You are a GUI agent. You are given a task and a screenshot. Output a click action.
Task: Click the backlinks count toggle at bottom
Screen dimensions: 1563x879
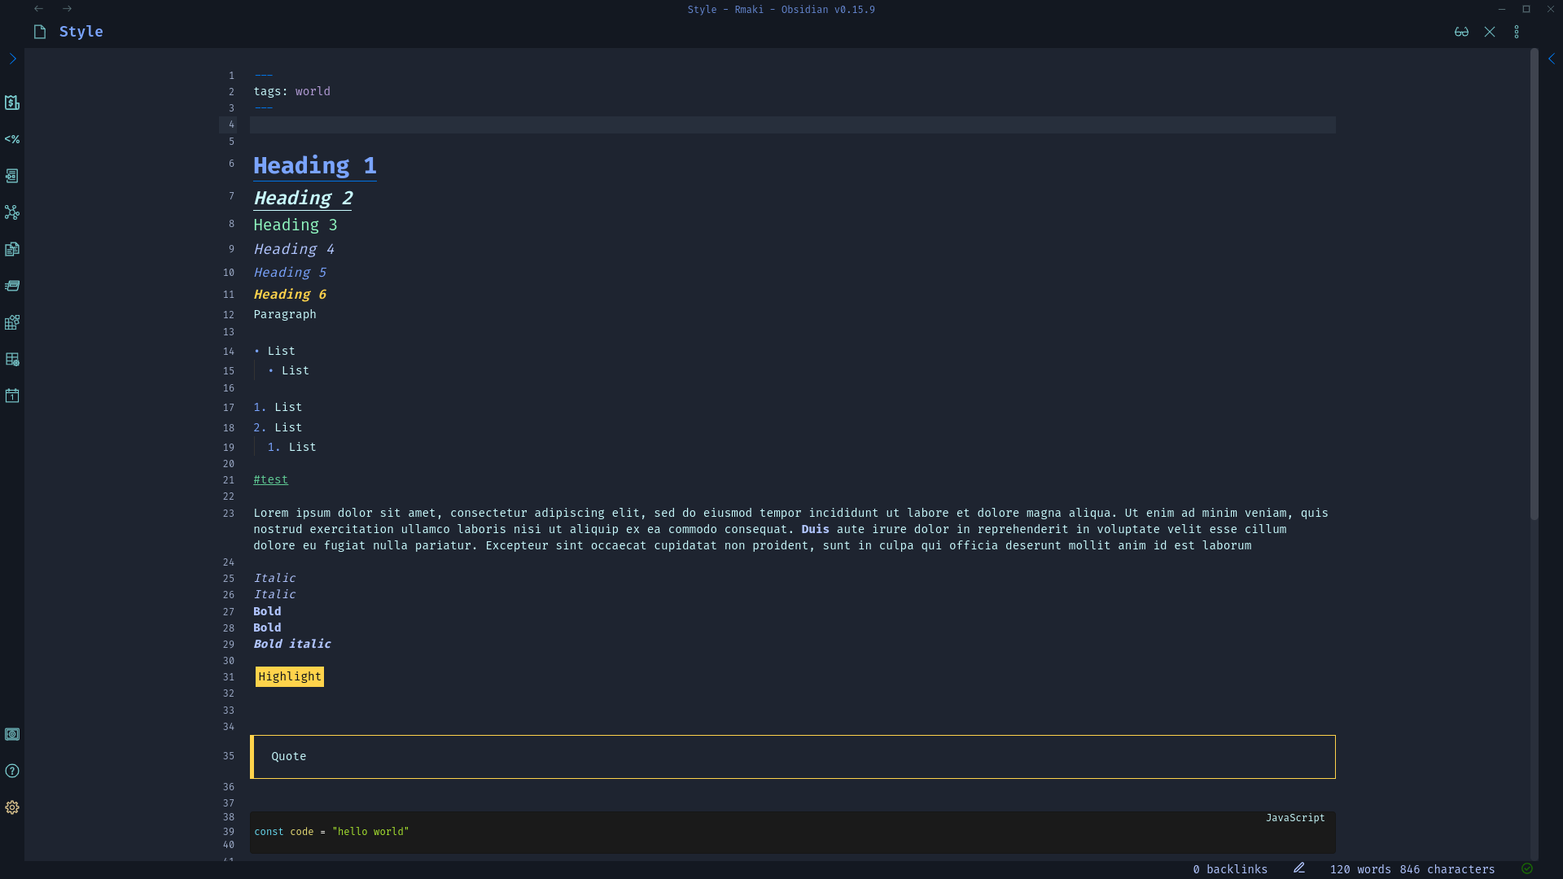tap(1230, 869)
